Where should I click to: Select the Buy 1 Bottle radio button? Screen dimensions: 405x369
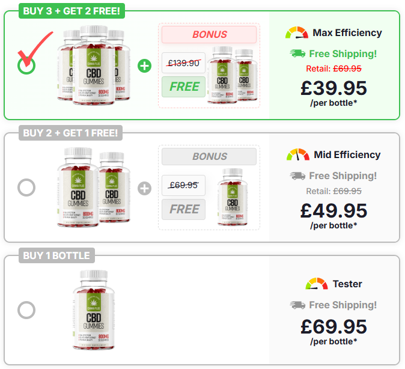click(x=26, y=310)
